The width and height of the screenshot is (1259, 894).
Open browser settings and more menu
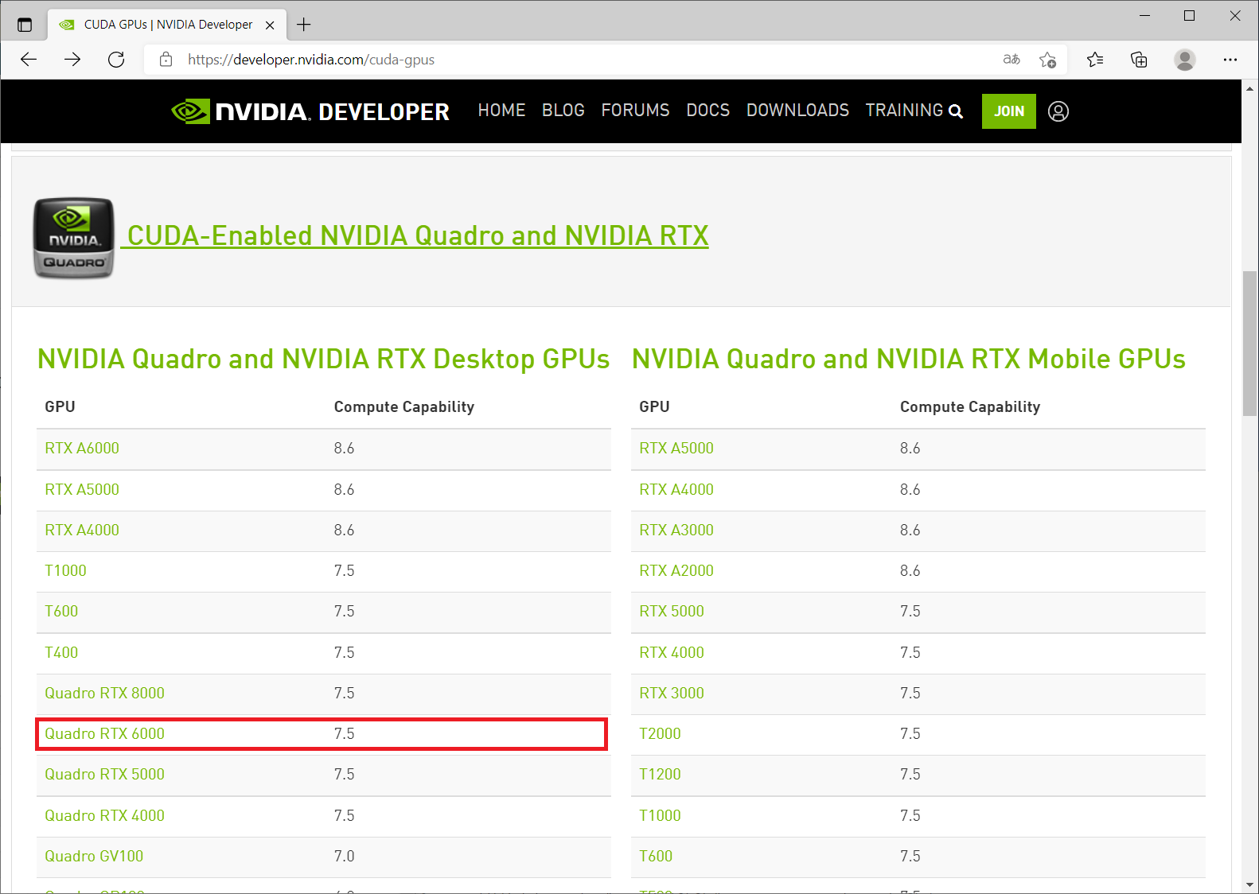[1230, 60]
